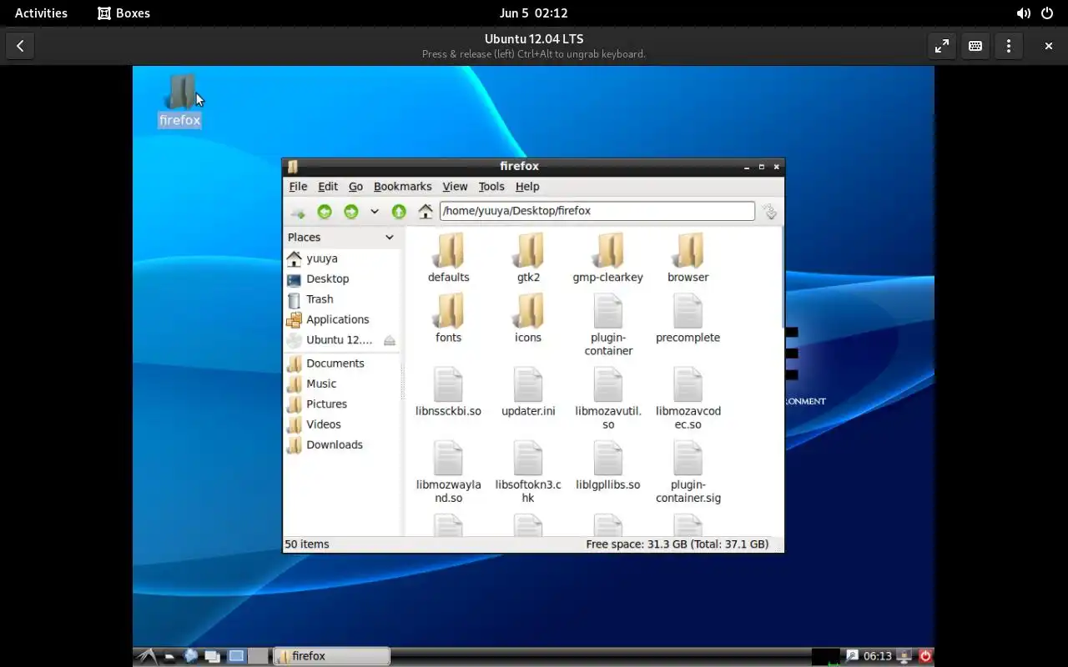Select the browser folder icon
This screenshot has height=667, width=1068.
click(x=688, y=250)
